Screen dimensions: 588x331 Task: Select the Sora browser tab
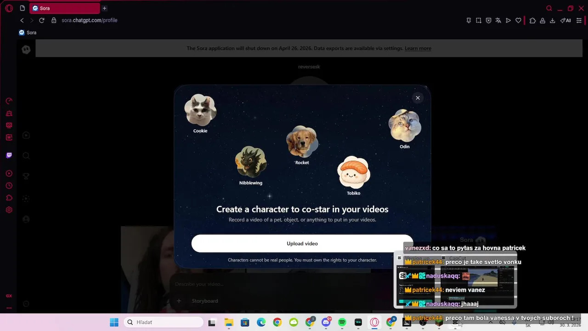click(x=64, y=8)
